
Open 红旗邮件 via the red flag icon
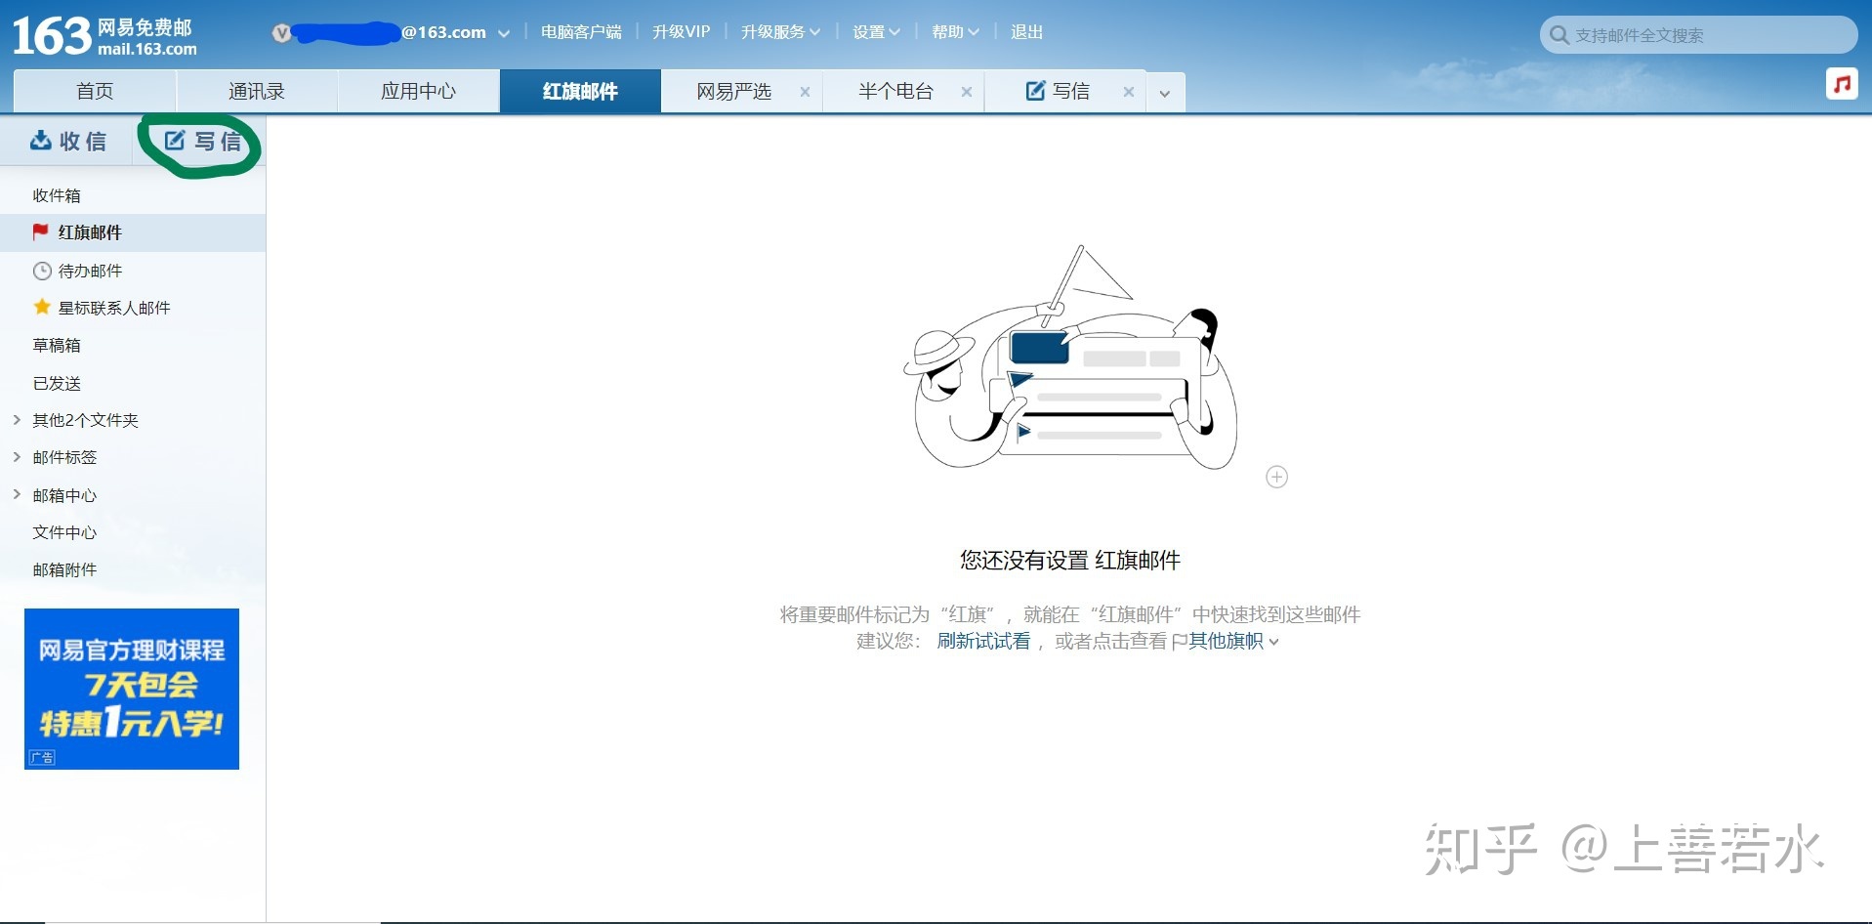tap(41, 232)
